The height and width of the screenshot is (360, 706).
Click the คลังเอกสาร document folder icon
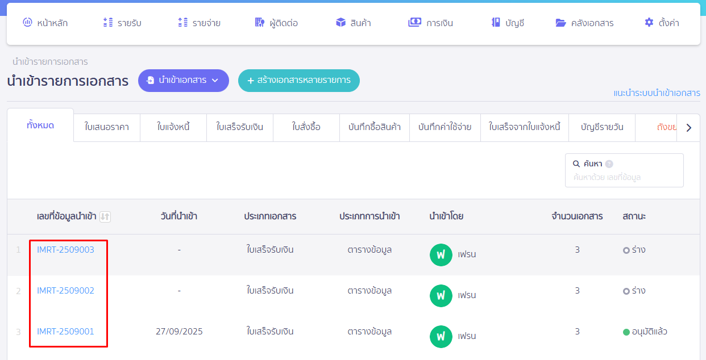click(560, 22)
